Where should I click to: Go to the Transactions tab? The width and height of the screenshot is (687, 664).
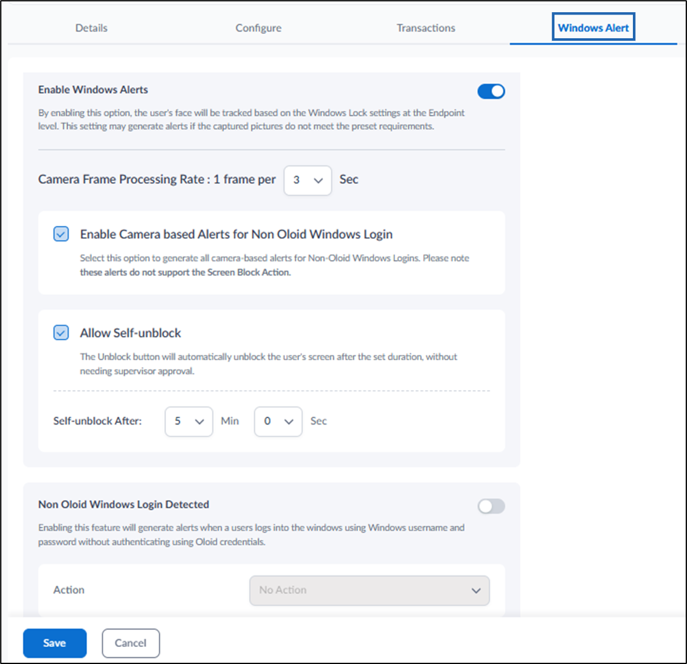(x=426, y=28)
